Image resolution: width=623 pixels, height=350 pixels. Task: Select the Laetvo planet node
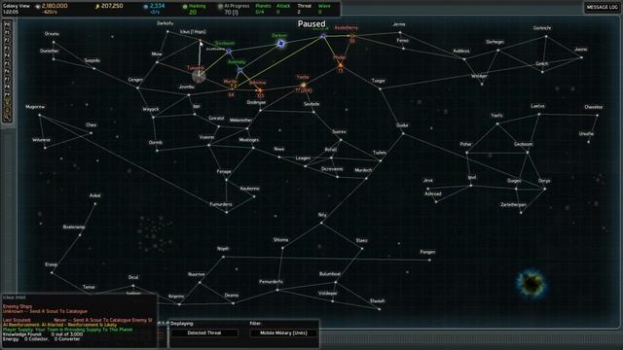point(539,114)
